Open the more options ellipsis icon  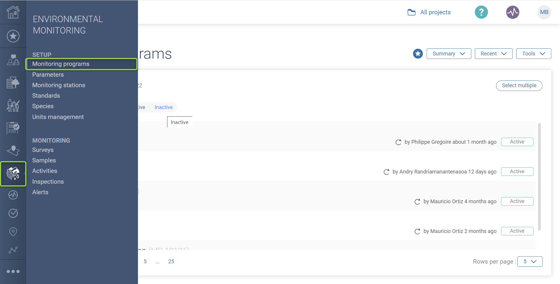[13, 271]
